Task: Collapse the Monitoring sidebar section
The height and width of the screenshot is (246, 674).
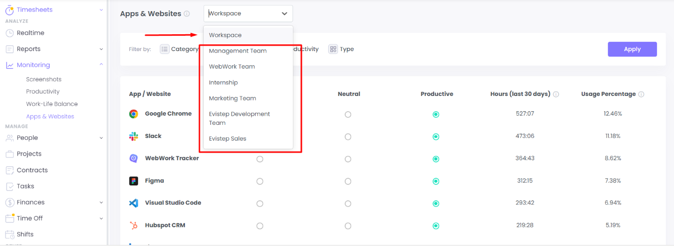Action: pos(101,65)
